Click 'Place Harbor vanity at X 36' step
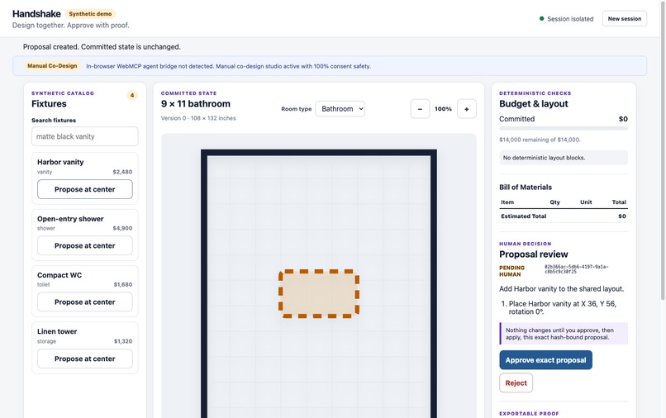666x418 pixels. 562,307
